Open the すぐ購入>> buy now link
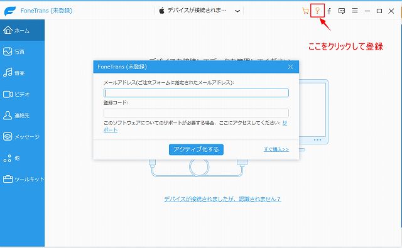This screenshot has width=402, height=248. [x=276, y=149]
